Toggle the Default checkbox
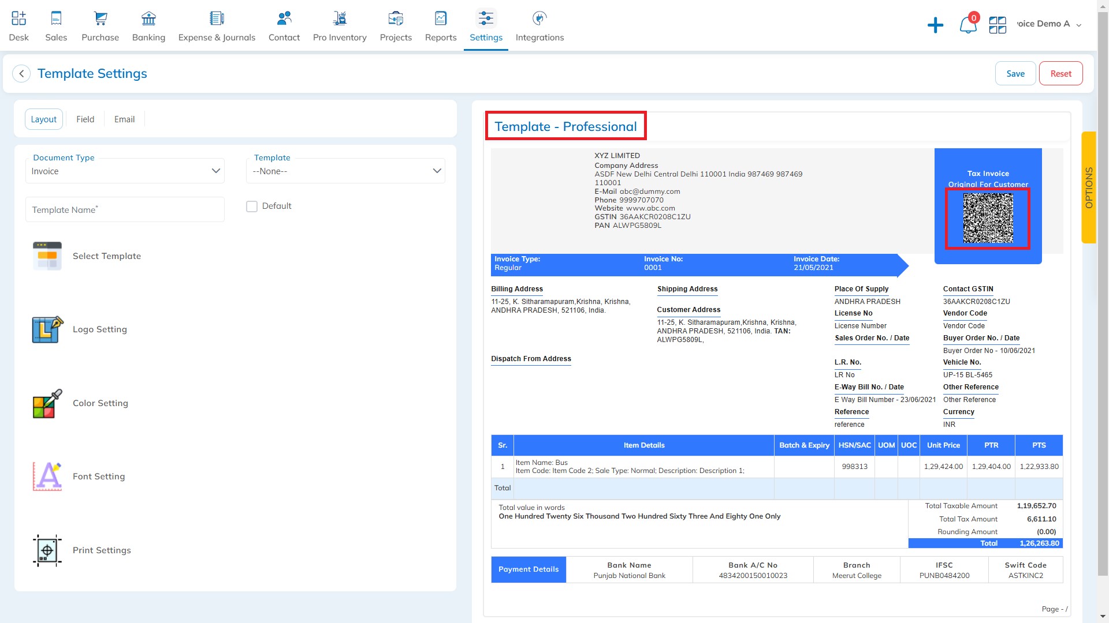This screenshot has height=623, width=1109. pyautogui.click(x=251, y=205)
